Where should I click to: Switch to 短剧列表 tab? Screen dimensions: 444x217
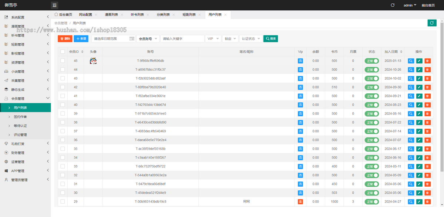[x=189, y=14]
